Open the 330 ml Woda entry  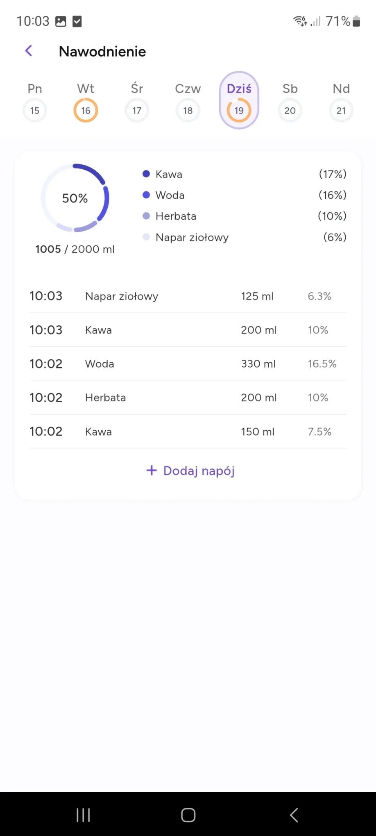(188, 364)
